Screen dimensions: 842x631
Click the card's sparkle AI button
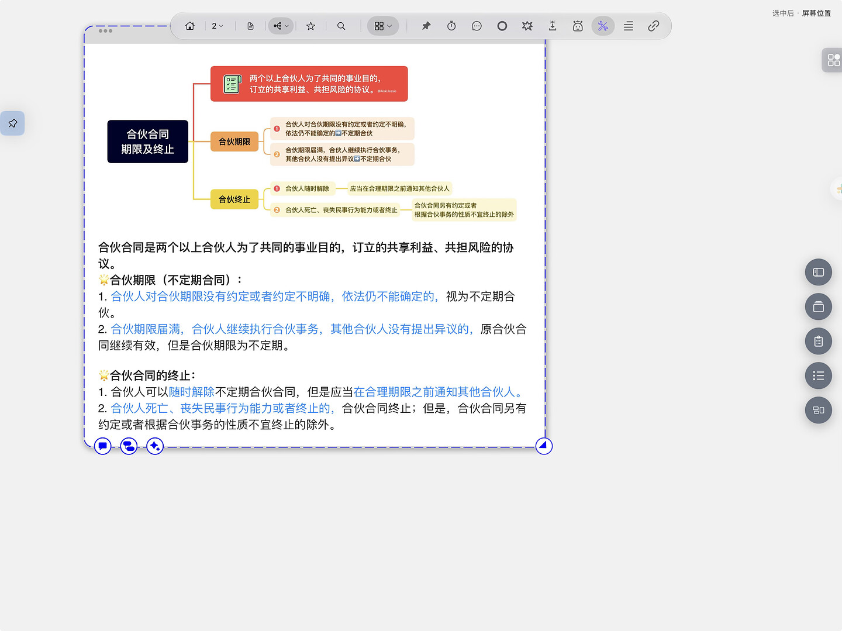pos(155,446)
